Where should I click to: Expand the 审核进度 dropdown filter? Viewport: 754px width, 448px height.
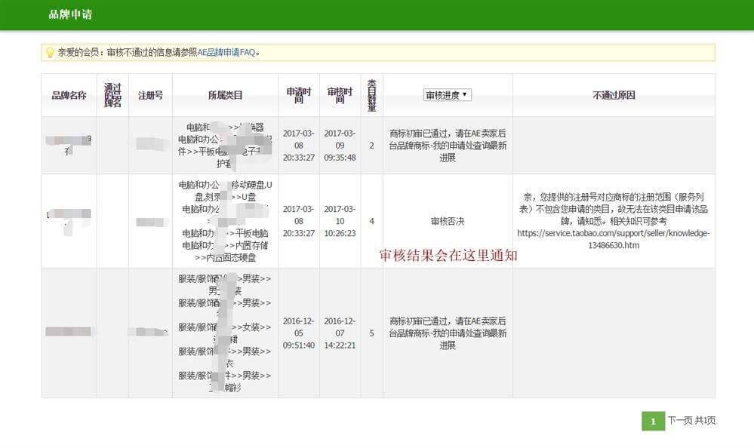click(448, 95)
